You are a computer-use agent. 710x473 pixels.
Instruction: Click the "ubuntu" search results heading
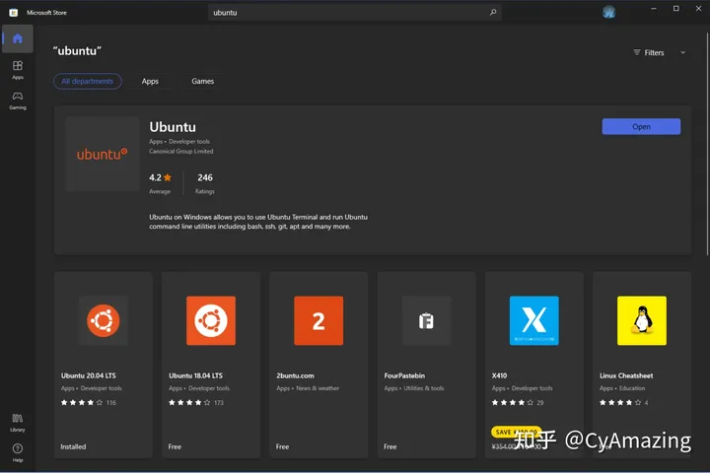click(x=77, y=50)
